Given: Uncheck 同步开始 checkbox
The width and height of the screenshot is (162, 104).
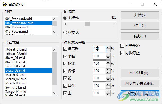Looking at the screenshot, I should point(122,46).
